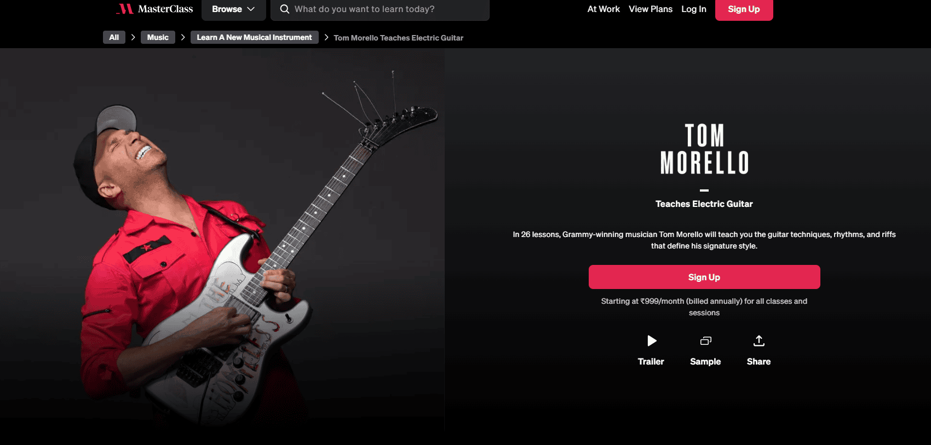The image size is (931, 445).
Task: Play the Trailer video icon
Action: point(651,341)
